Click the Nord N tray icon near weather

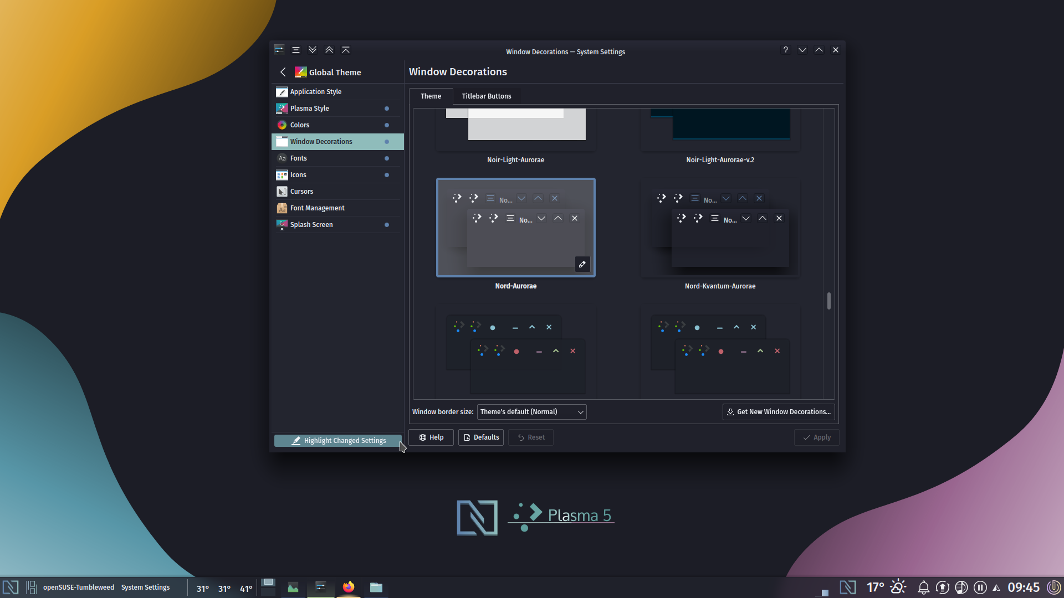pyautogui.click(x=848, y=587)
